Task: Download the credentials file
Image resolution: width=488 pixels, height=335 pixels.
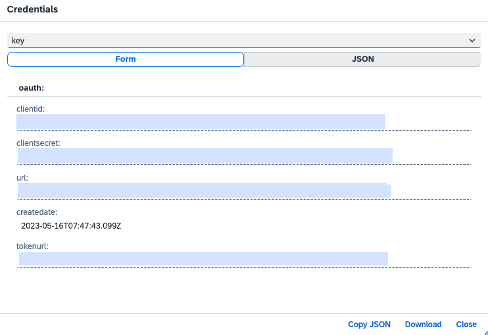Action: coord(424,324)
